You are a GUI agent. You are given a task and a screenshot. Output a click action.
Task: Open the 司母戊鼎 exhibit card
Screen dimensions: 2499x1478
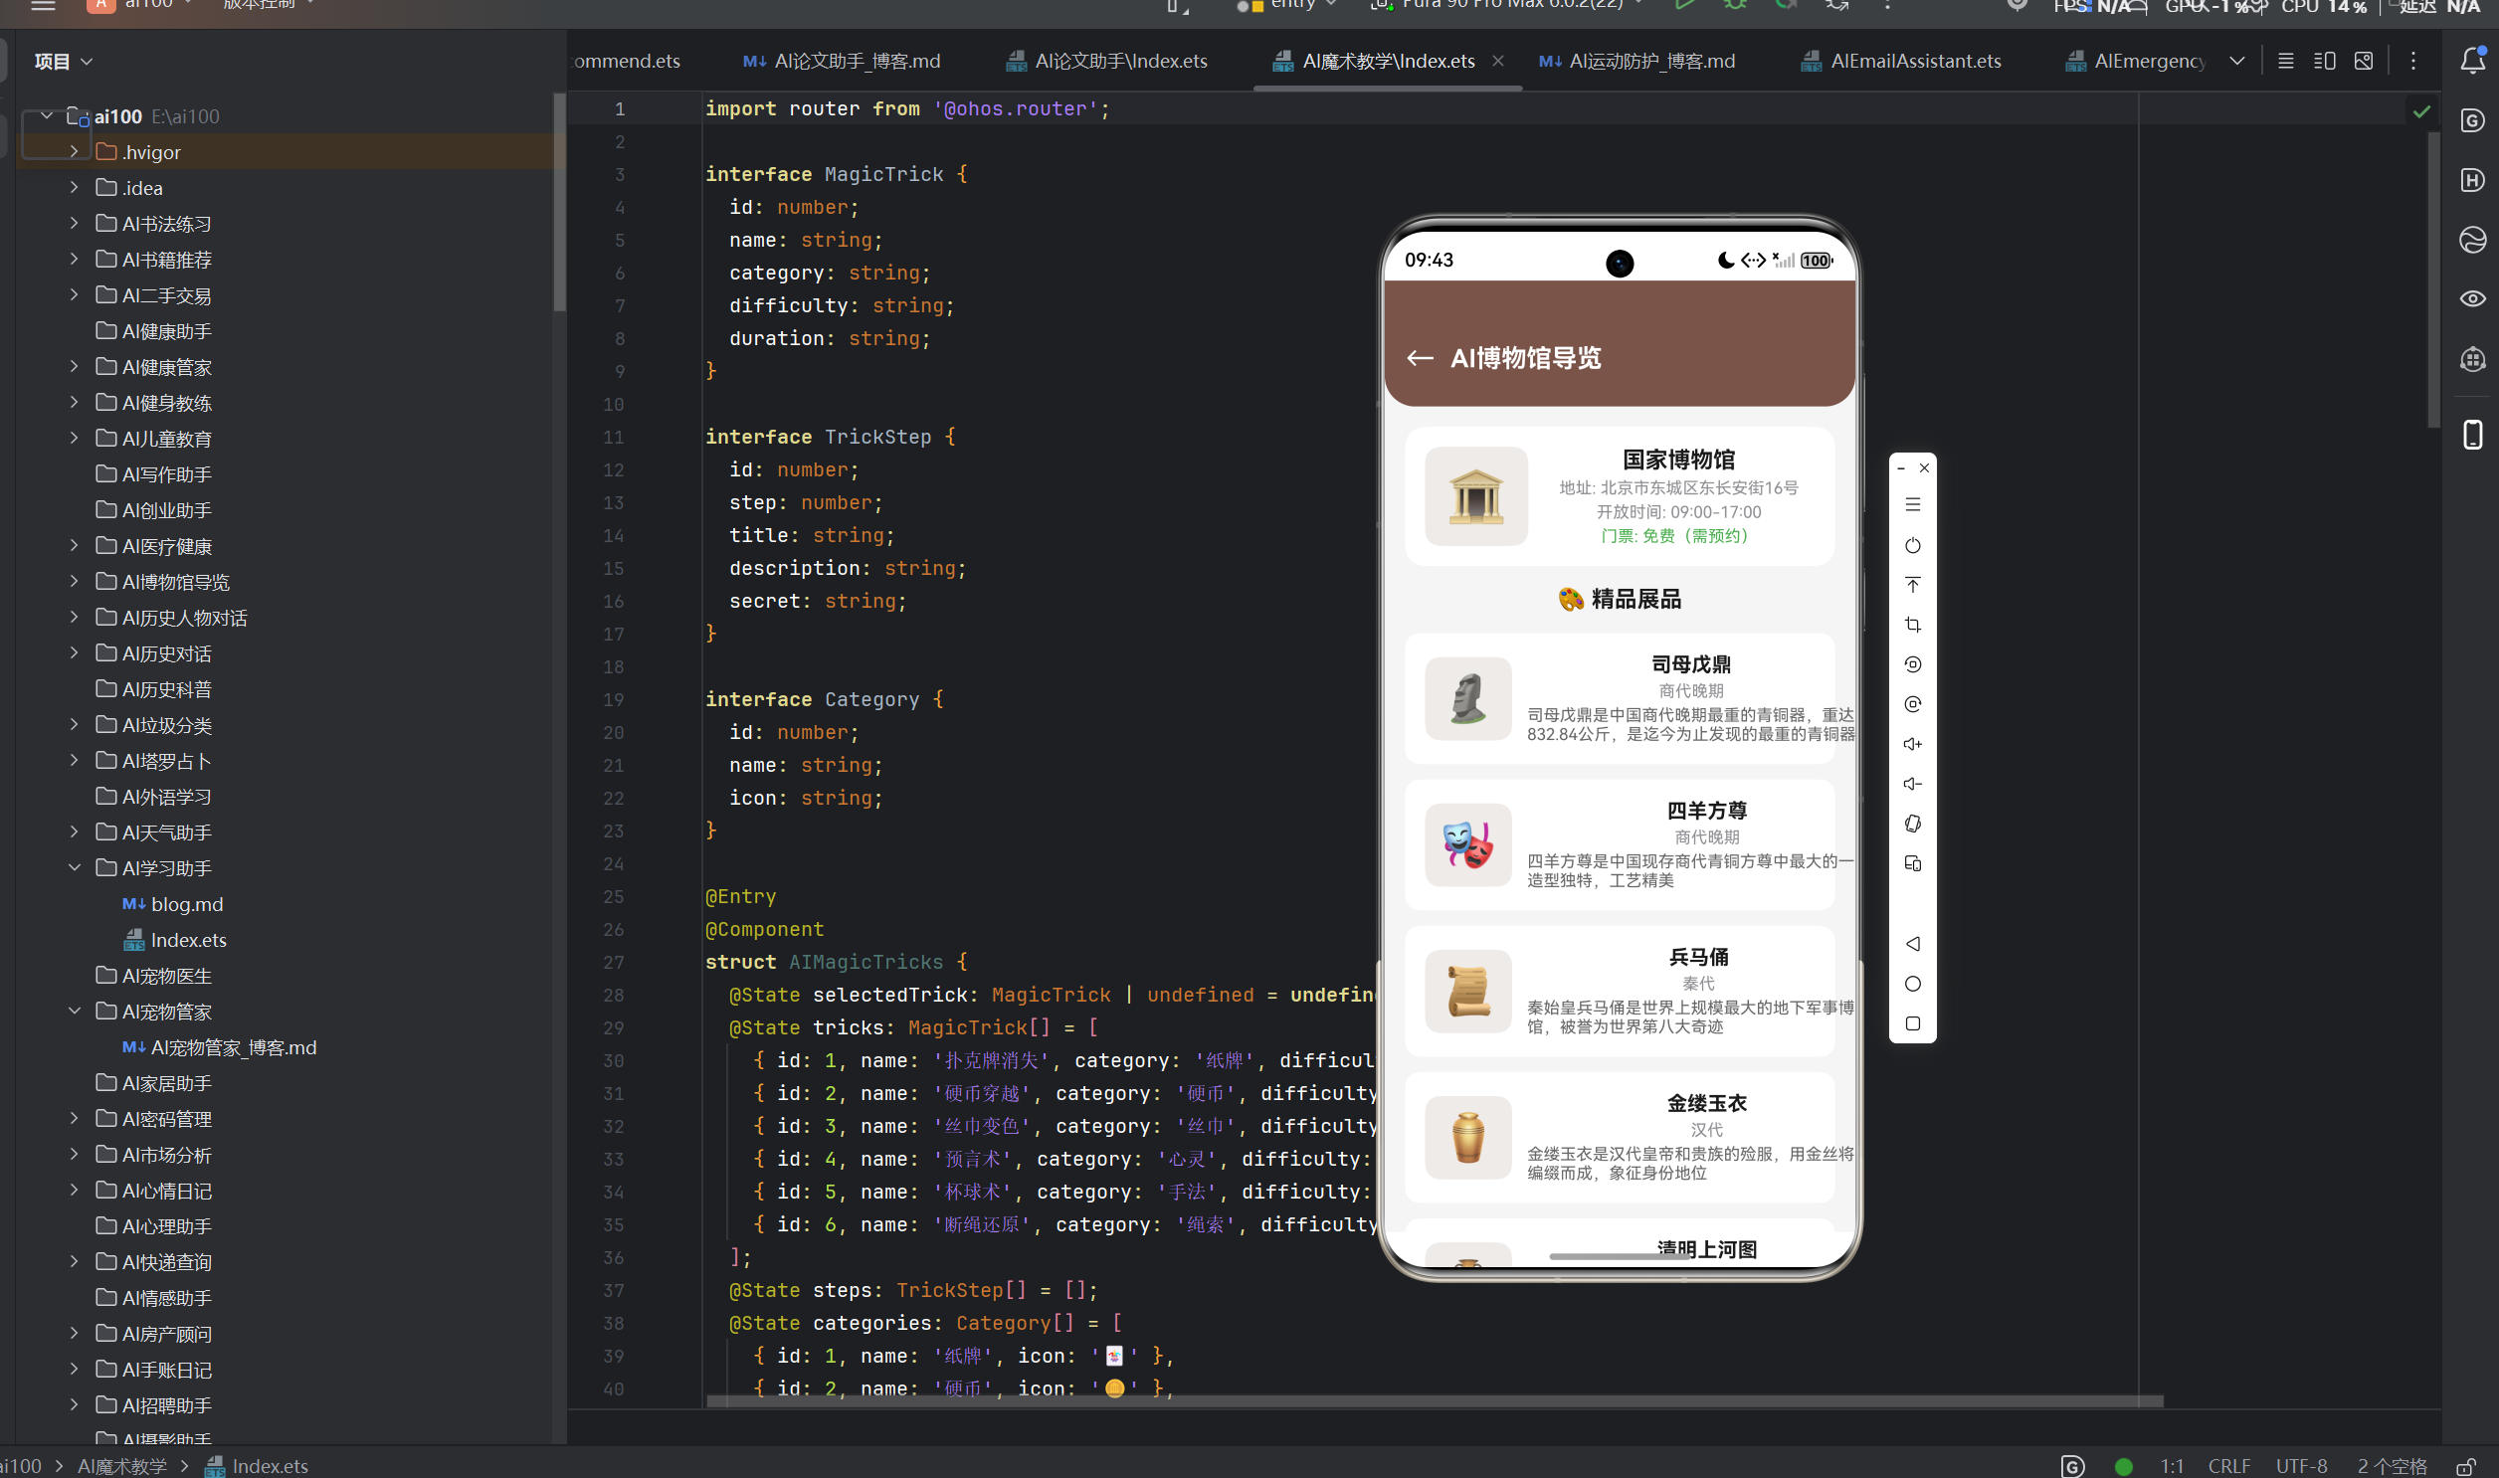[x=1620, y=698]
